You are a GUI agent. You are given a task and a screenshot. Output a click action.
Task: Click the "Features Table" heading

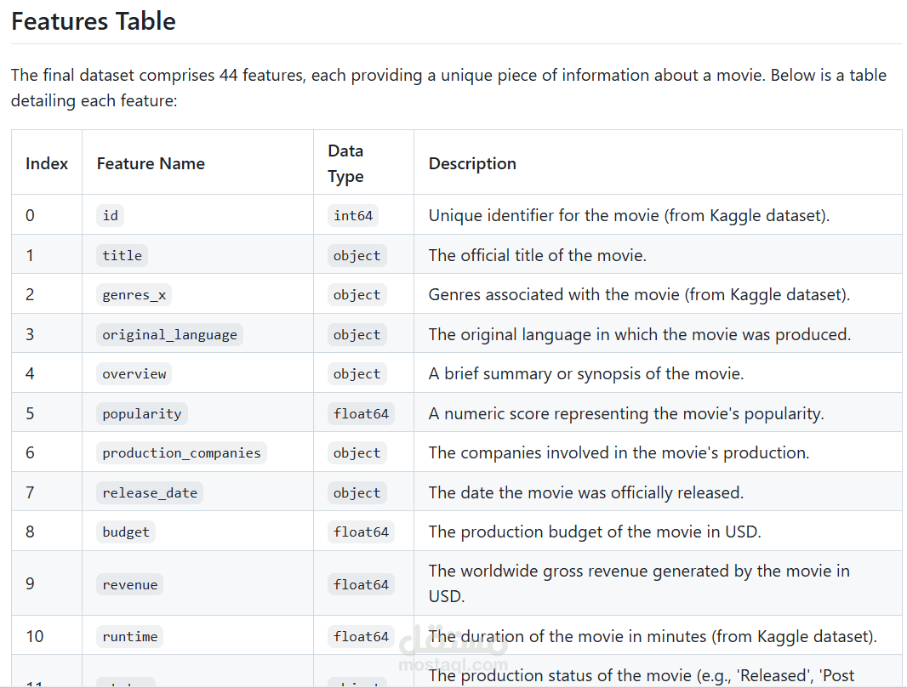(x=94, y=21)
